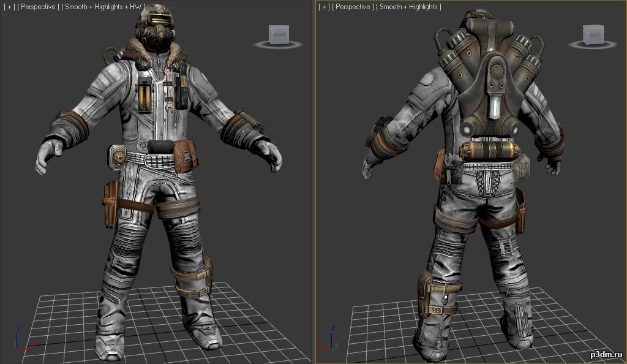Open the Smooth + Highlights + HW shading menu
This screenshot has height=364, width=627.
point(103,7)
